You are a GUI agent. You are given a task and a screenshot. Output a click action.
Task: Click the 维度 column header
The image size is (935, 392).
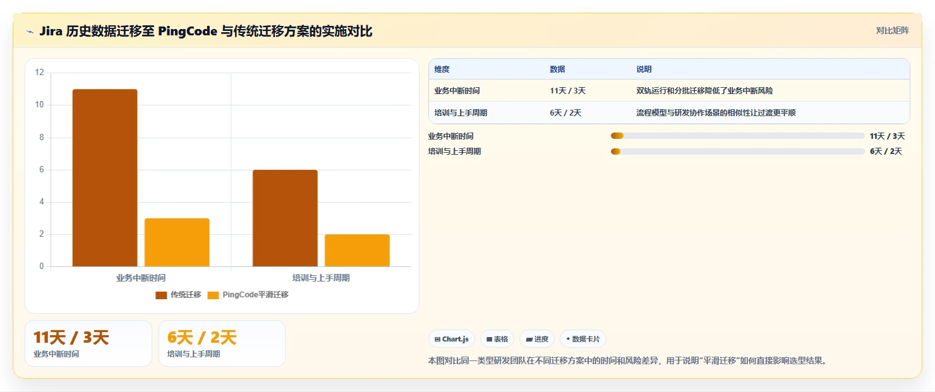coord(442,69)
